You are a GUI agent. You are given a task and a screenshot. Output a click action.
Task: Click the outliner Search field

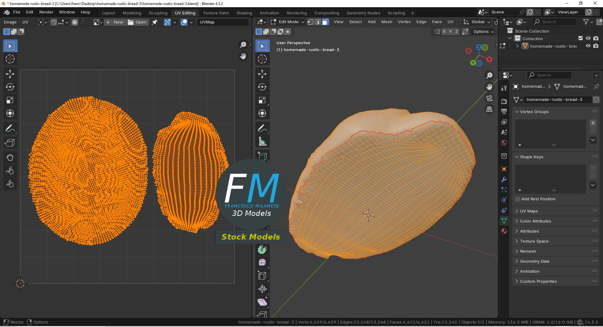tap(554, 22)
